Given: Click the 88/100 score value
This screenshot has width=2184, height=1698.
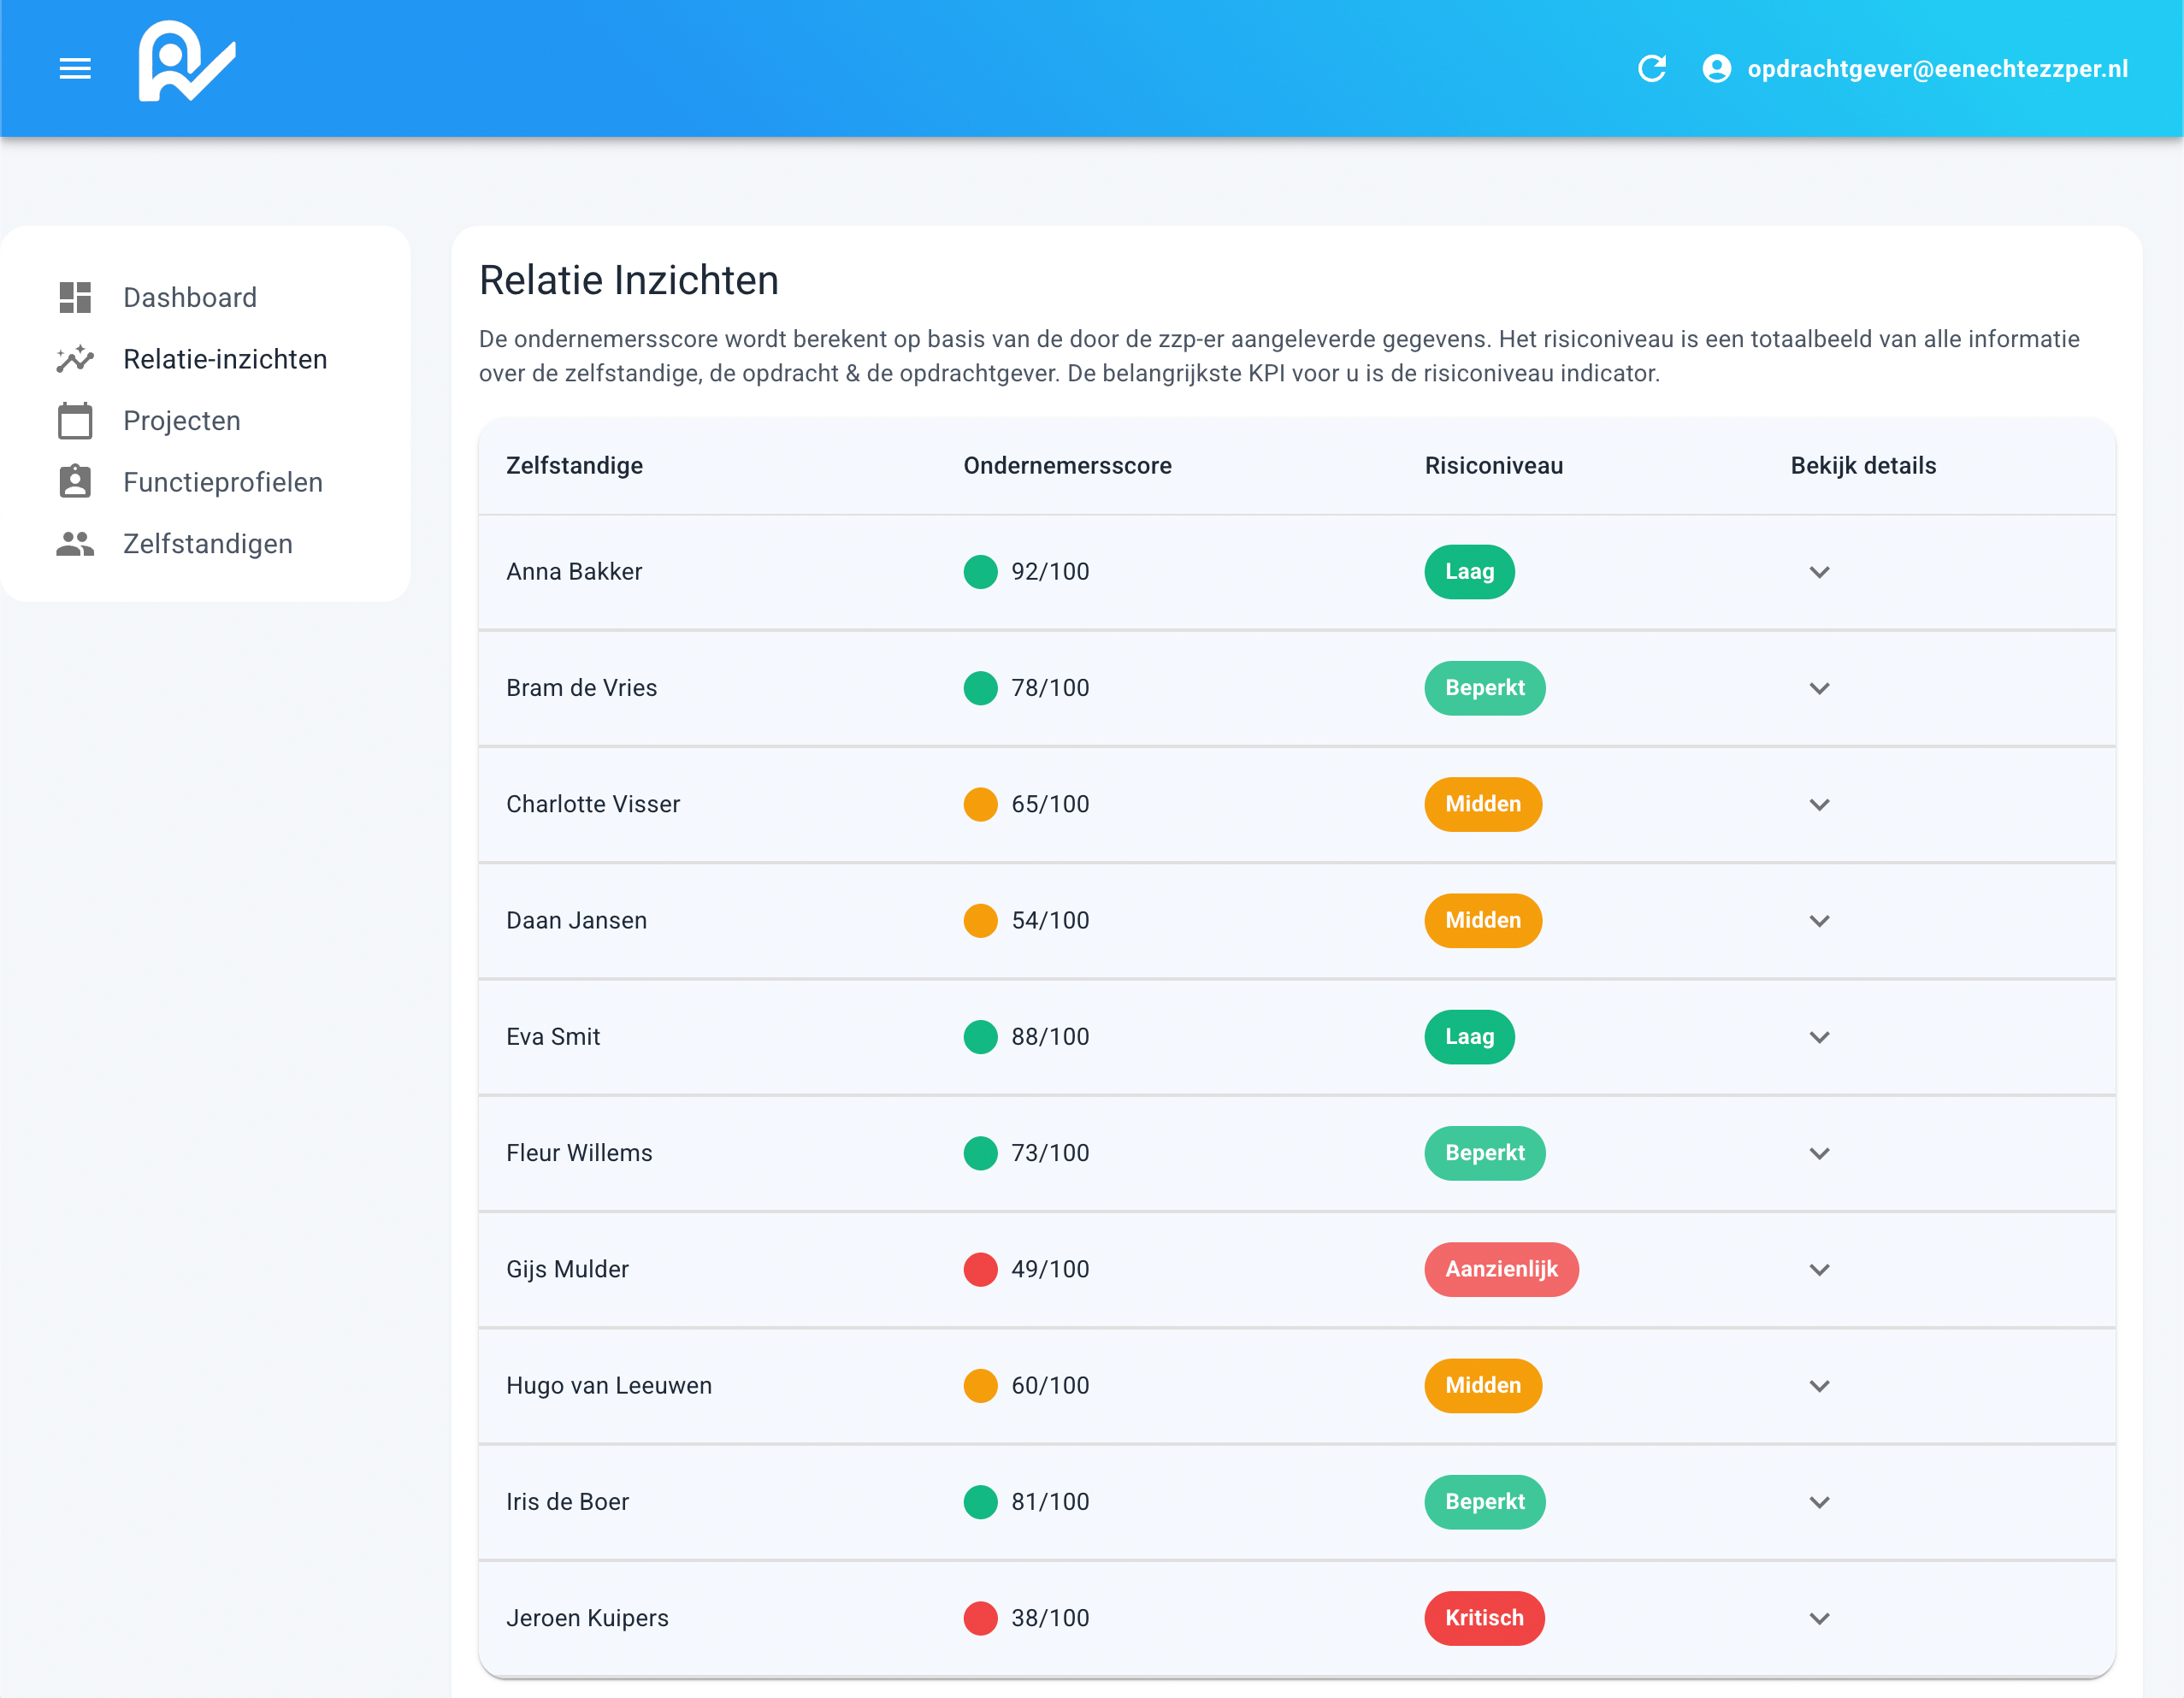Looking at the screenshot, I should click(x=1049, y=1037).
